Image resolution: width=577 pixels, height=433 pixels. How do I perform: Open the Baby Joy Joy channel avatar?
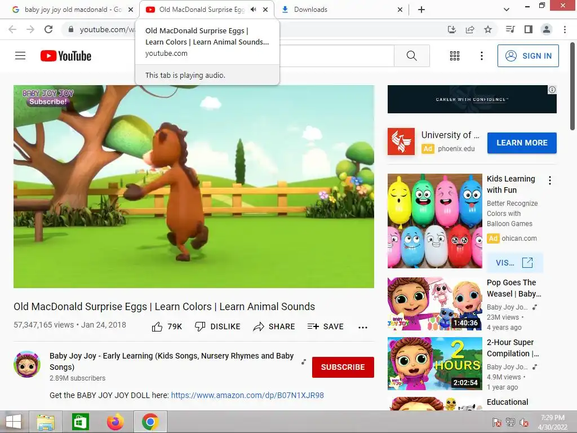[27, 364]
